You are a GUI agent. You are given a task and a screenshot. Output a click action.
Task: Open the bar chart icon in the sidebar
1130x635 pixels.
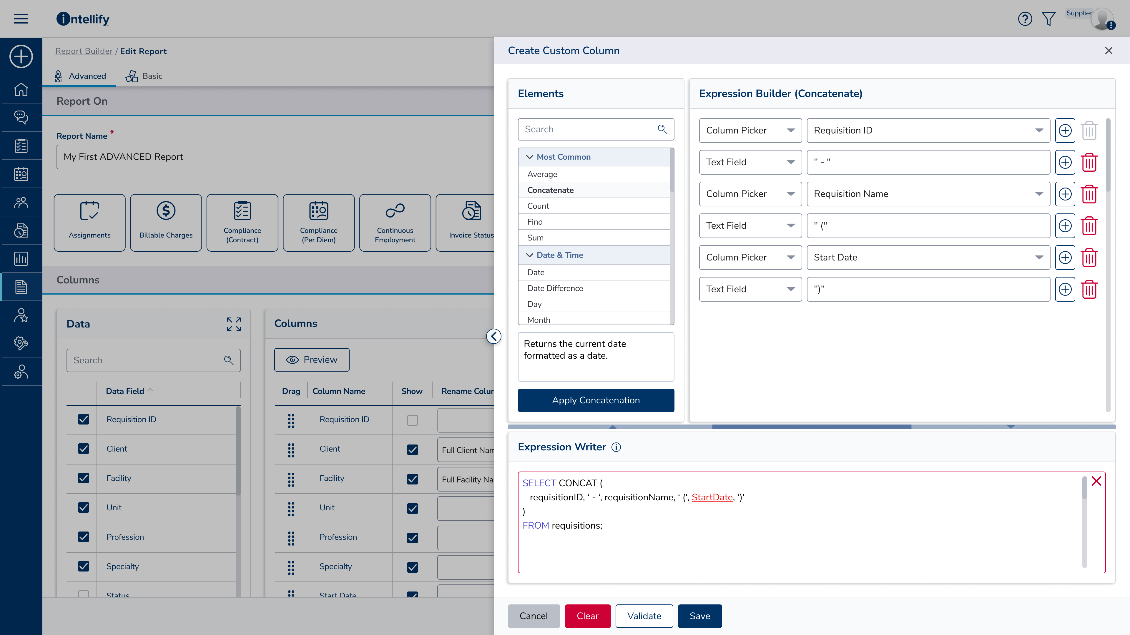click(x=21, y=258)
